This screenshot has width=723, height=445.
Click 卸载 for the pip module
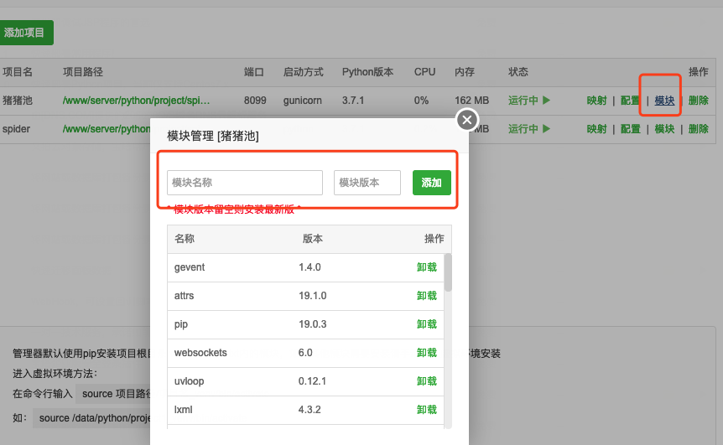[426, 324]
